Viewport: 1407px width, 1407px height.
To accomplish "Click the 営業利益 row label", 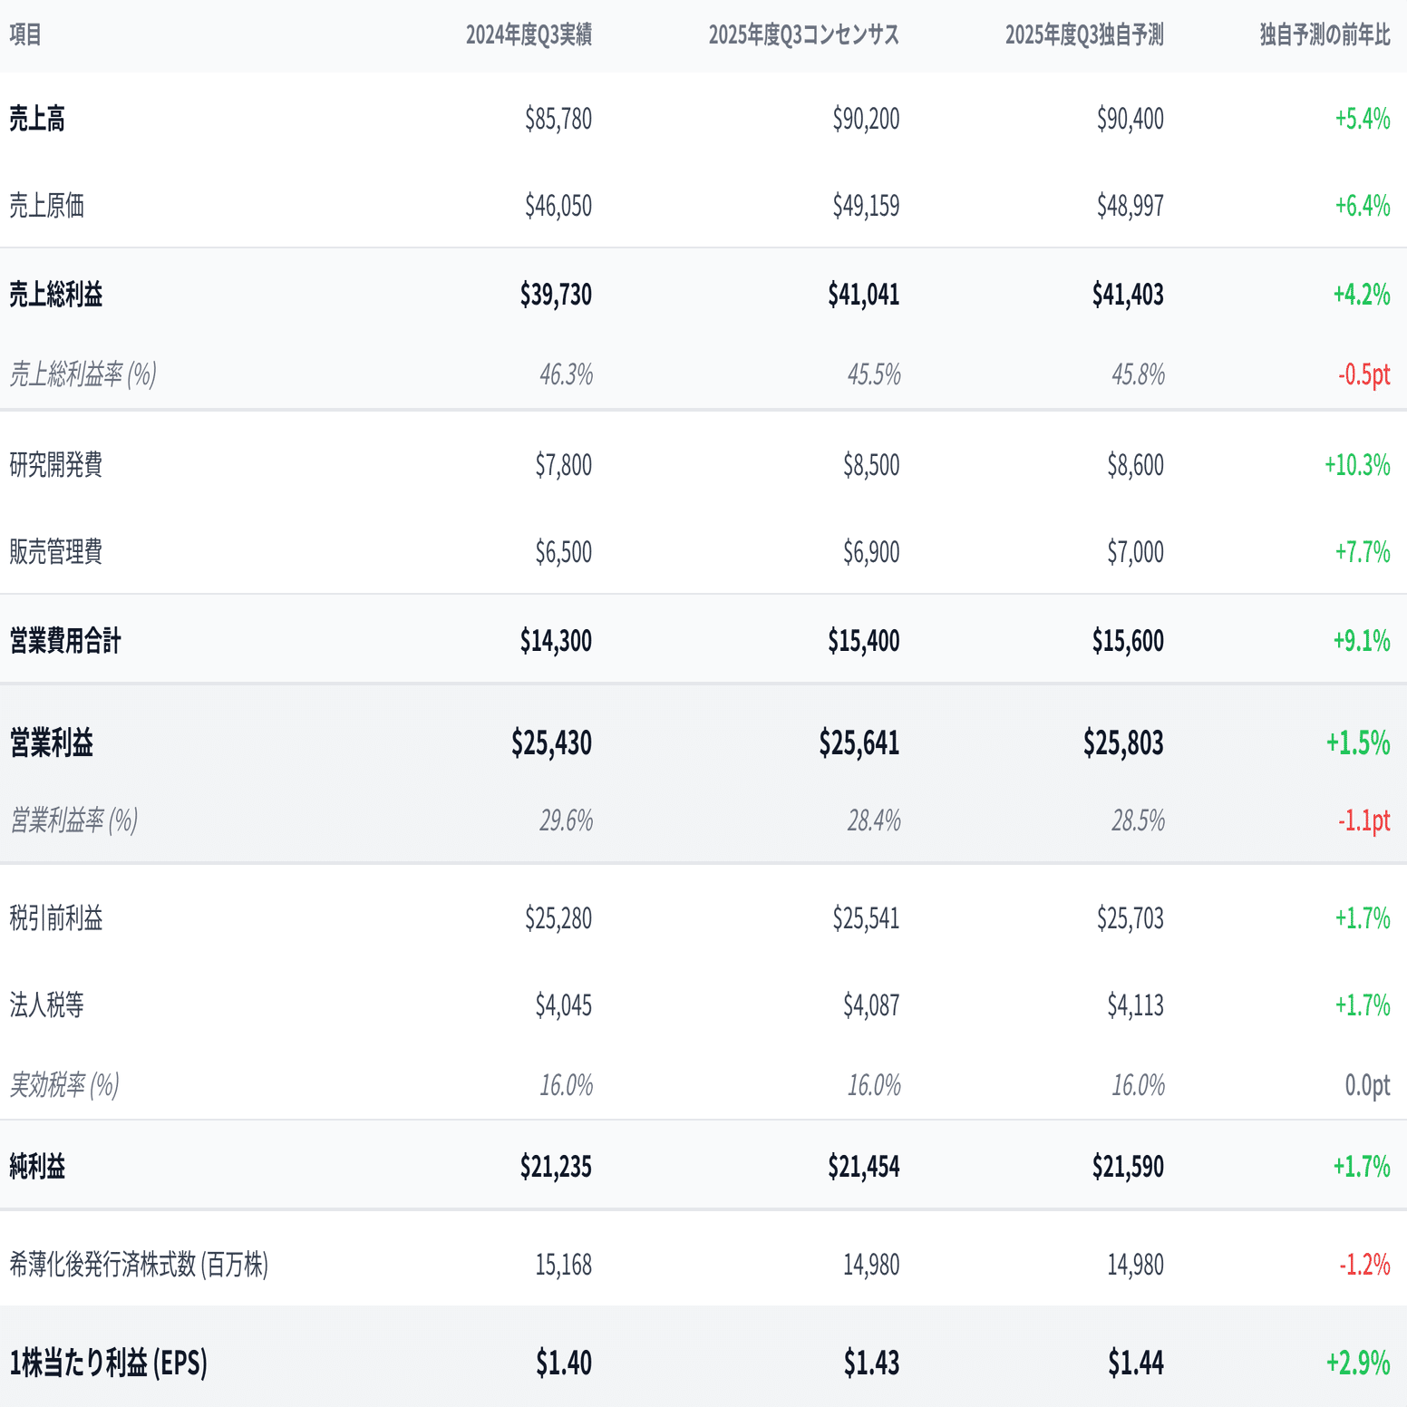I will [x=52, y=743].
